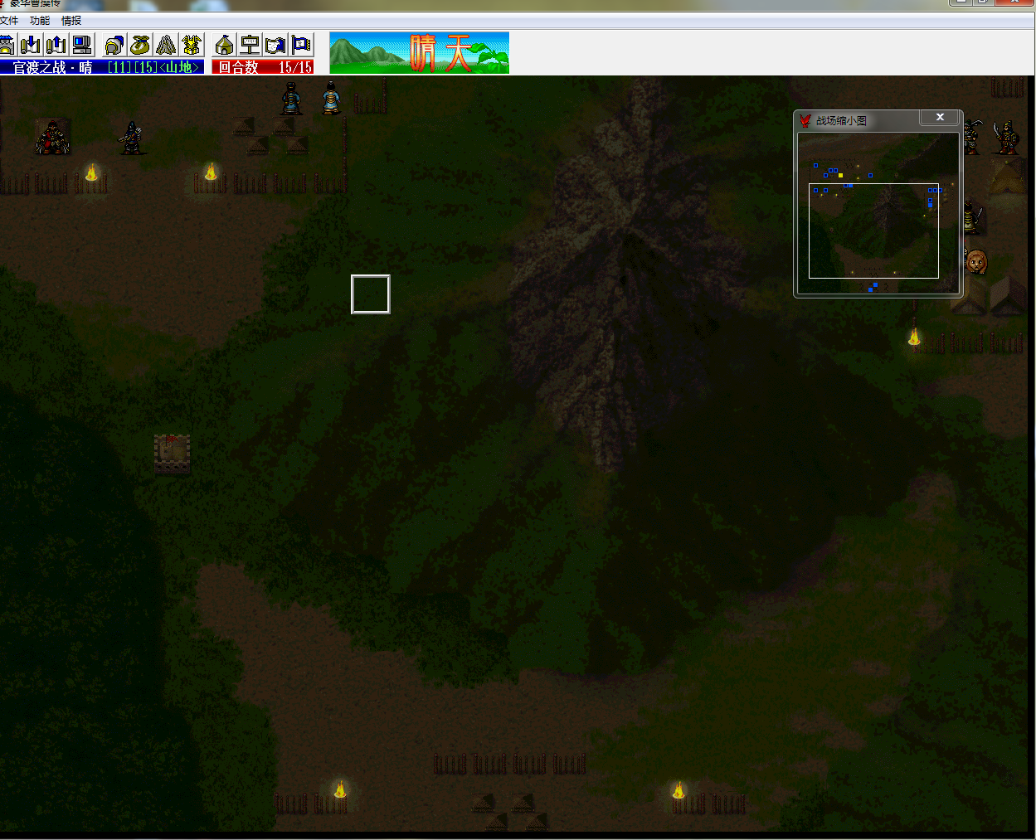Open the 功能 menu
This screenshot has height=840, width=1036.
tap(40, 21)
